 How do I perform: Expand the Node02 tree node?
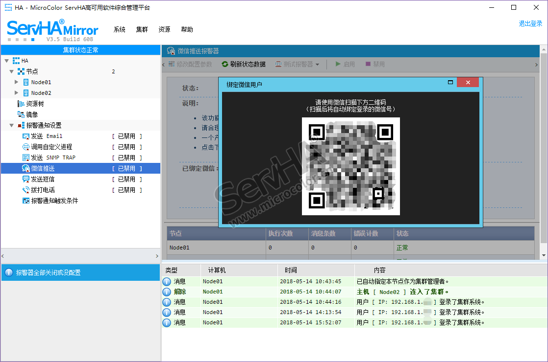(x=16, y=93)
